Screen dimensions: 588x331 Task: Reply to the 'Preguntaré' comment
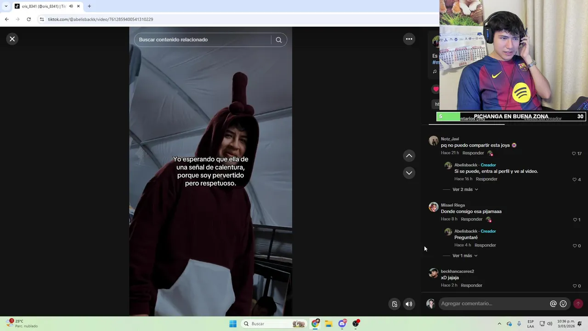[485, 245]
